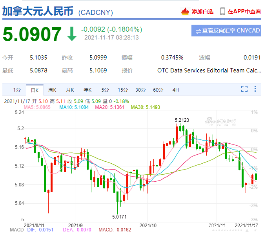Switch to the 15分 chart tab

tap(123, 90)
